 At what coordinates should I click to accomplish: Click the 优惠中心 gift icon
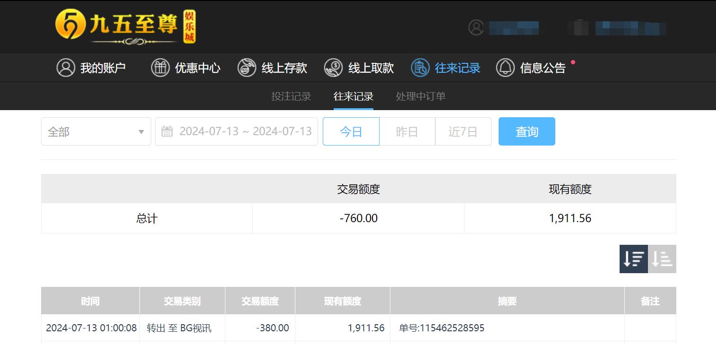pos(160,68)
